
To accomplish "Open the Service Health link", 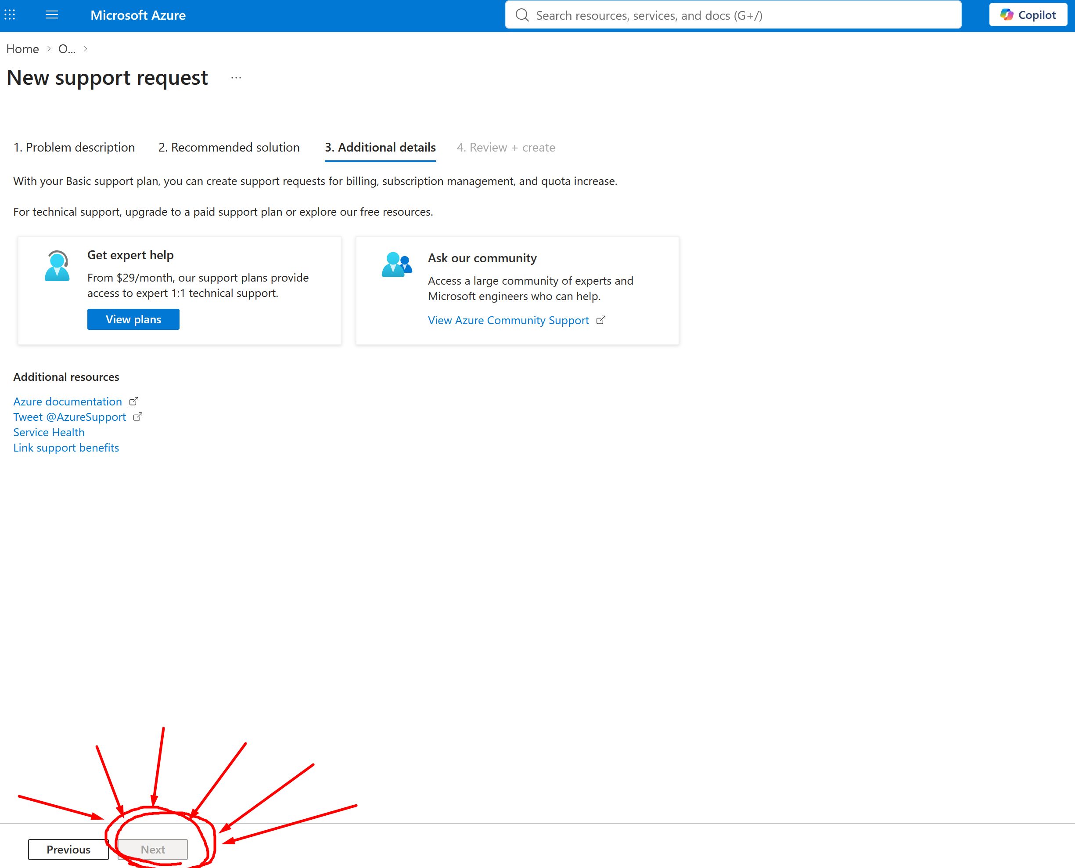I will tap(49, 433).
